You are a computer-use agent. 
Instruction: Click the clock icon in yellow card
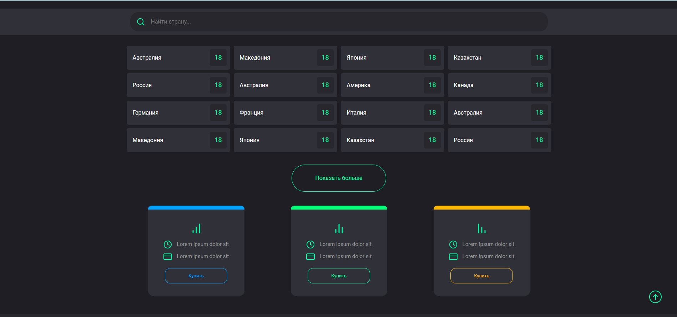coord(453,245)
